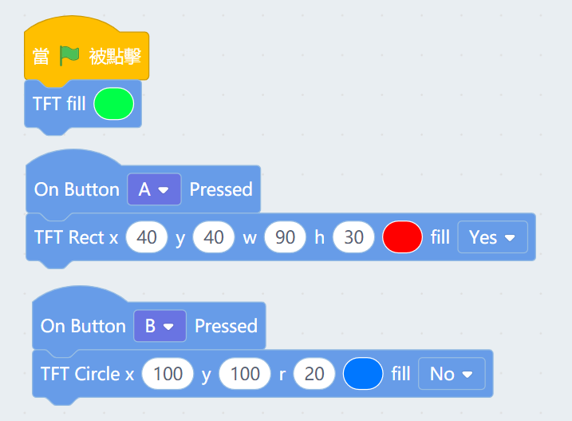Edit the TFT Rect height value 30
This screenshot has width=572, height=421.
[353, 237]
